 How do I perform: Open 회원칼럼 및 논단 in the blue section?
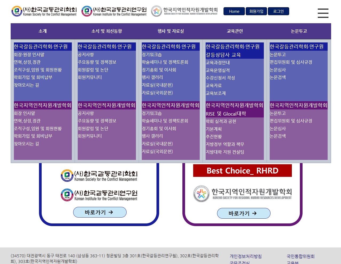(x=93, y=70)
